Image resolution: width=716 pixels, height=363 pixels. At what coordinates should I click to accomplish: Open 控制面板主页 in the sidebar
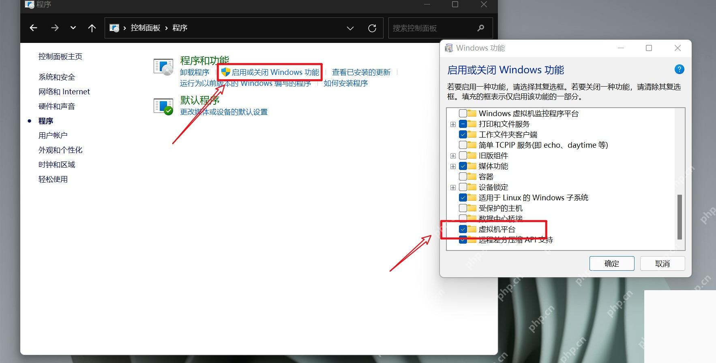(60, 57)
